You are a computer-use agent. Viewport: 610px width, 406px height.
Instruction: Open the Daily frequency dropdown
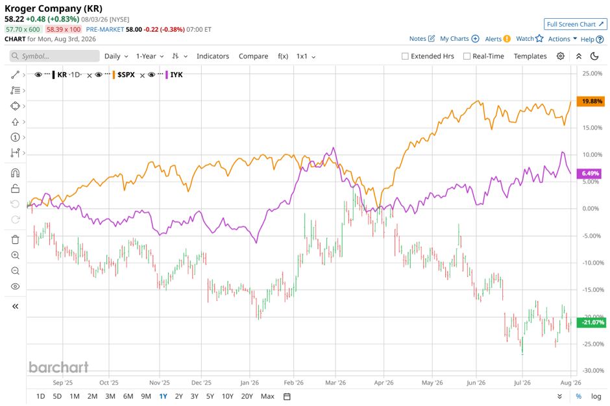[x=116, y=56]
